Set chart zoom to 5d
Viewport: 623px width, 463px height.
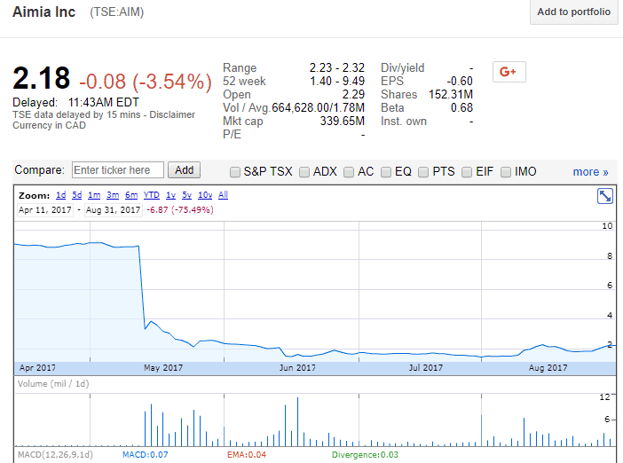click(76, 195)
